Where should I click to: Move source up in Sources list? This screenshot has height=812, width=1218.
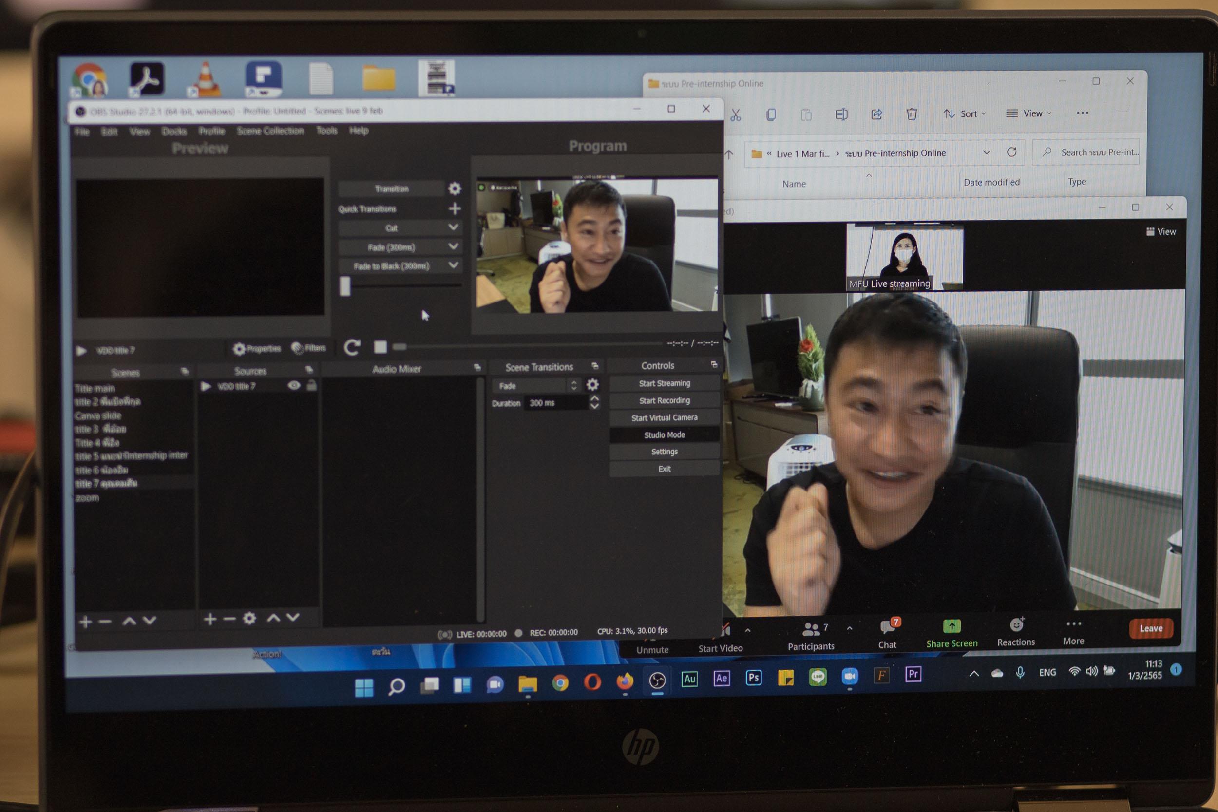pyautogui.click(x=273, y=618)
